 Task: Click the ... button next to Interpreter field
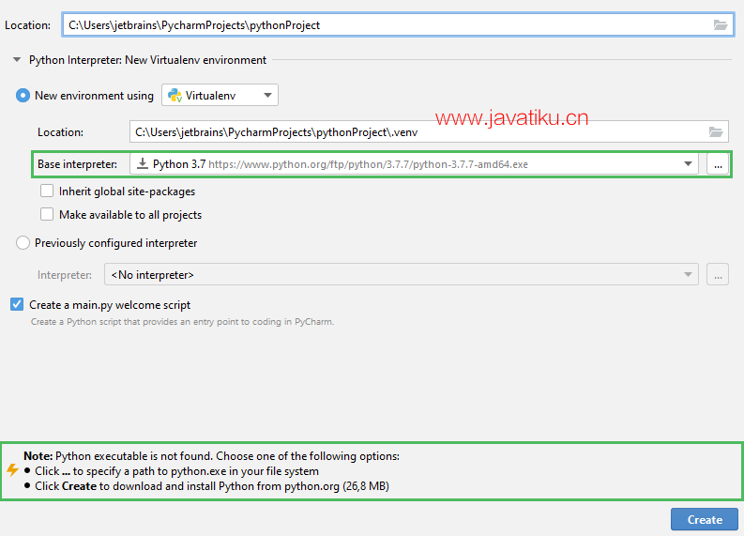(718, 274)
